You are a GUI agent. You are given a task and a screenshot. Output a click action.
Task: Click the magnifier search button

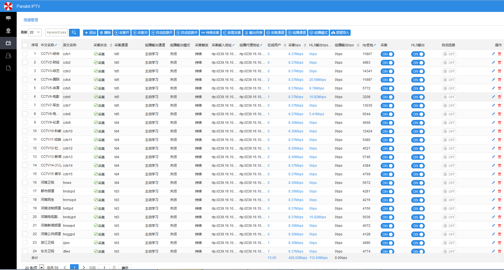(x=74, y=32)
